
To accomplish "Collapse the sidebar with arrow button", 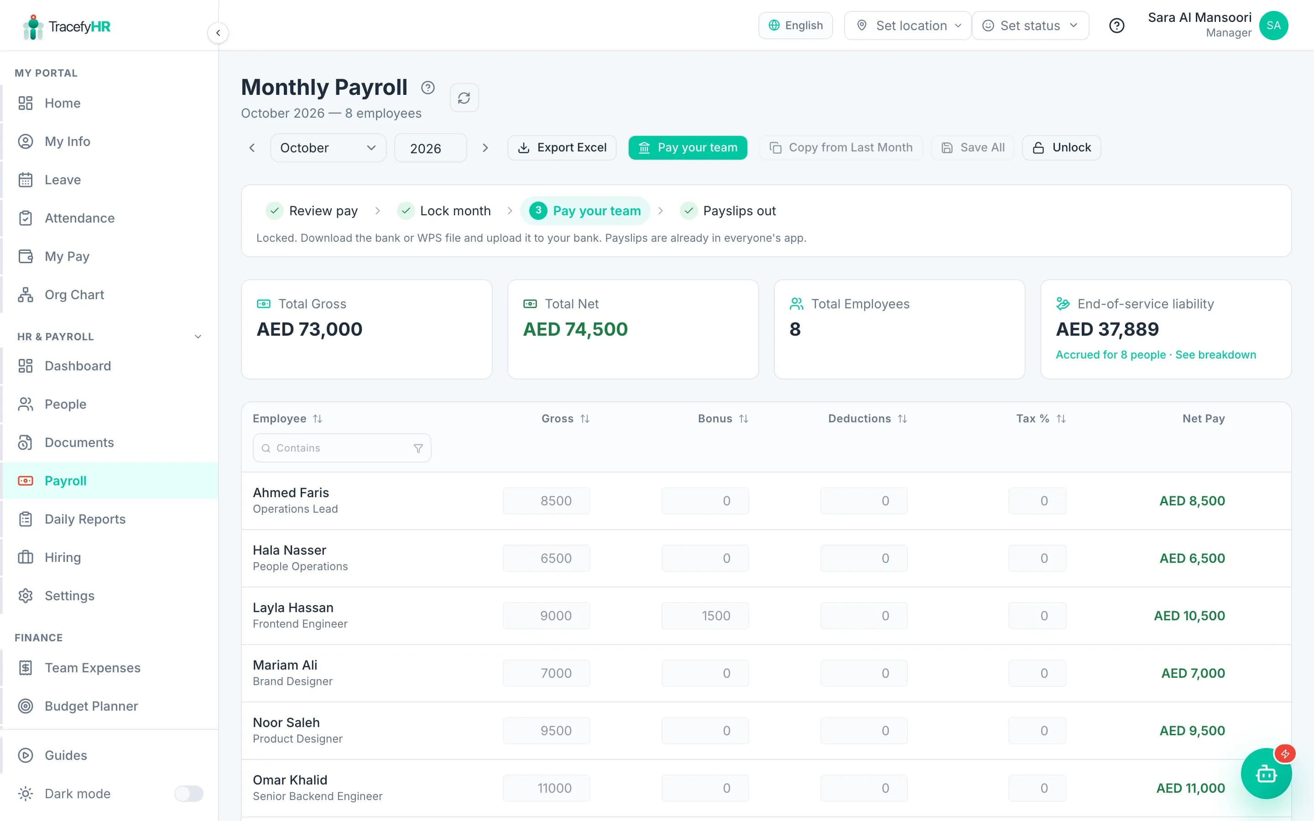I will [218, 32].
